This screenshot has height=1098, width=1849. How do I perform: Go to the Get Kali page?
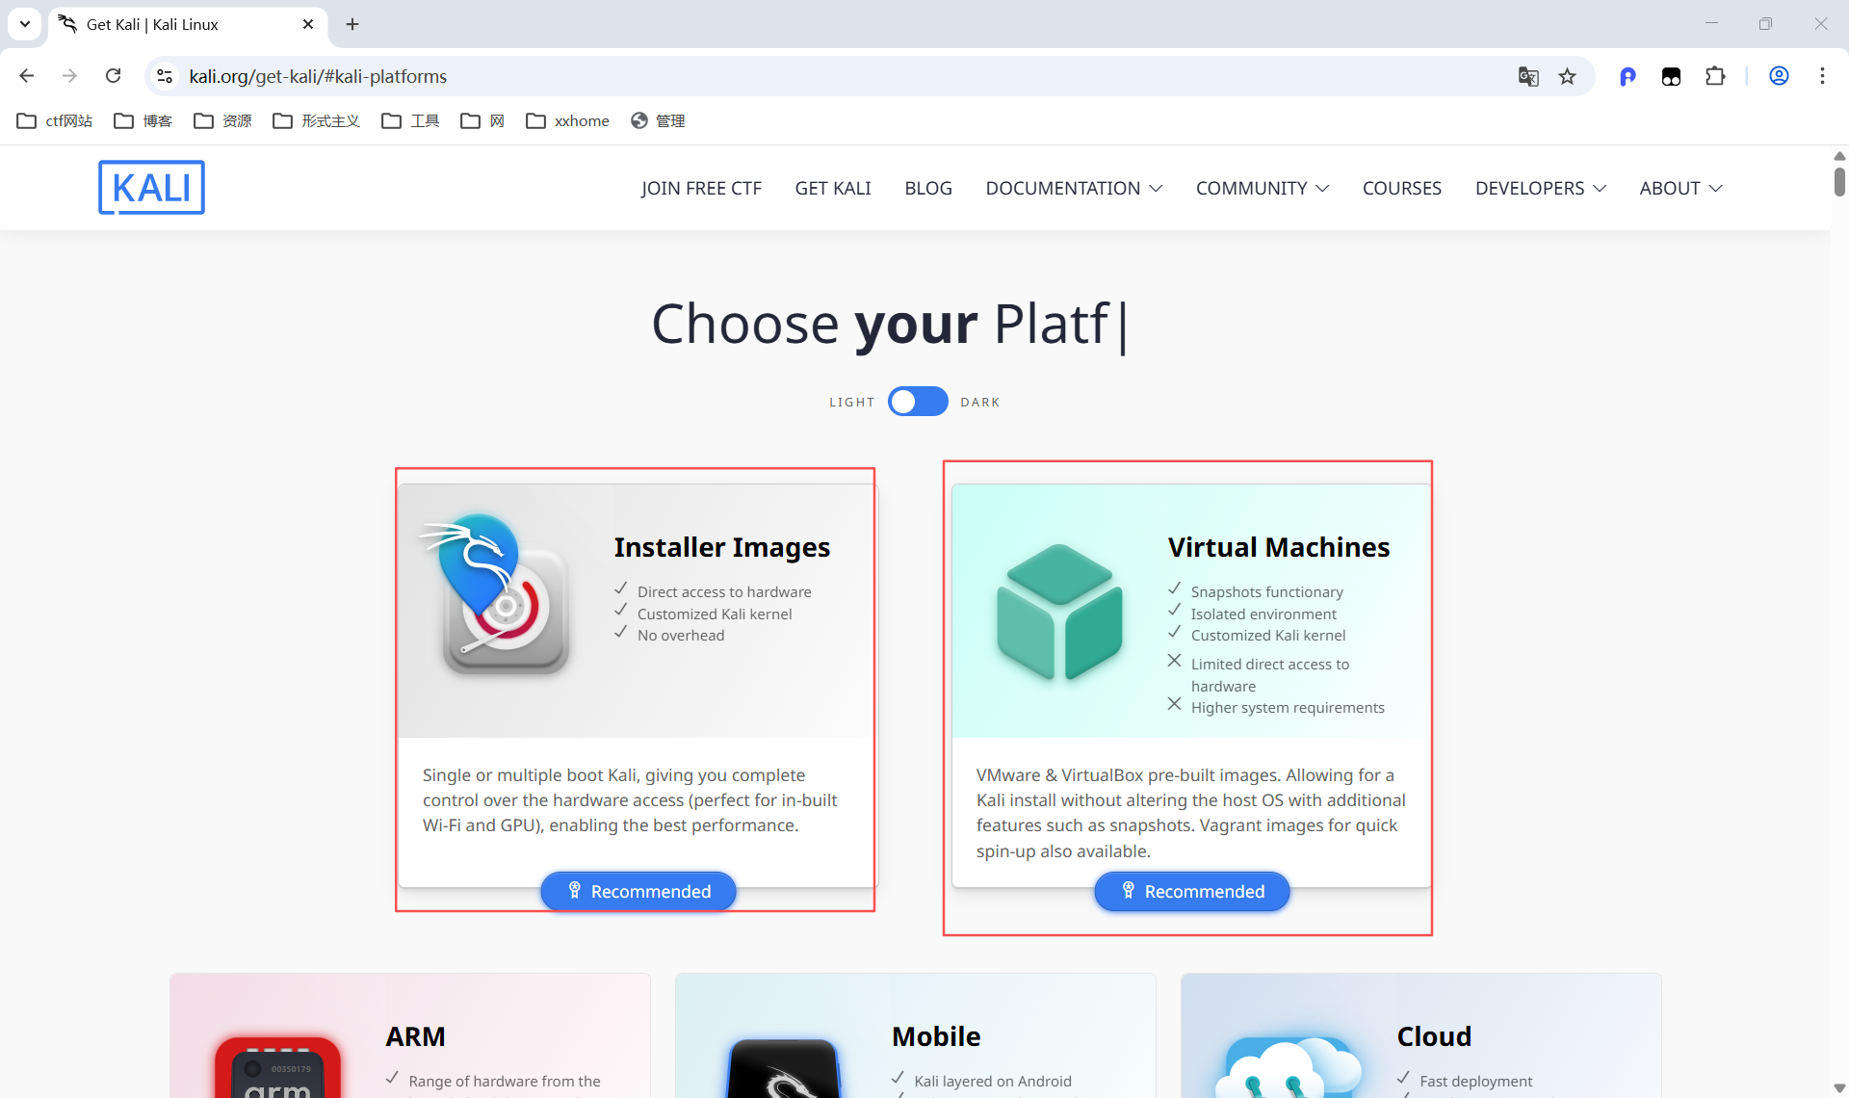coord(833,188)
